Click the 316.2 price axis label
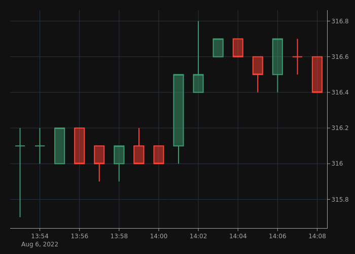The height and width of the screenshot is (254, 355). pos(340,128)
